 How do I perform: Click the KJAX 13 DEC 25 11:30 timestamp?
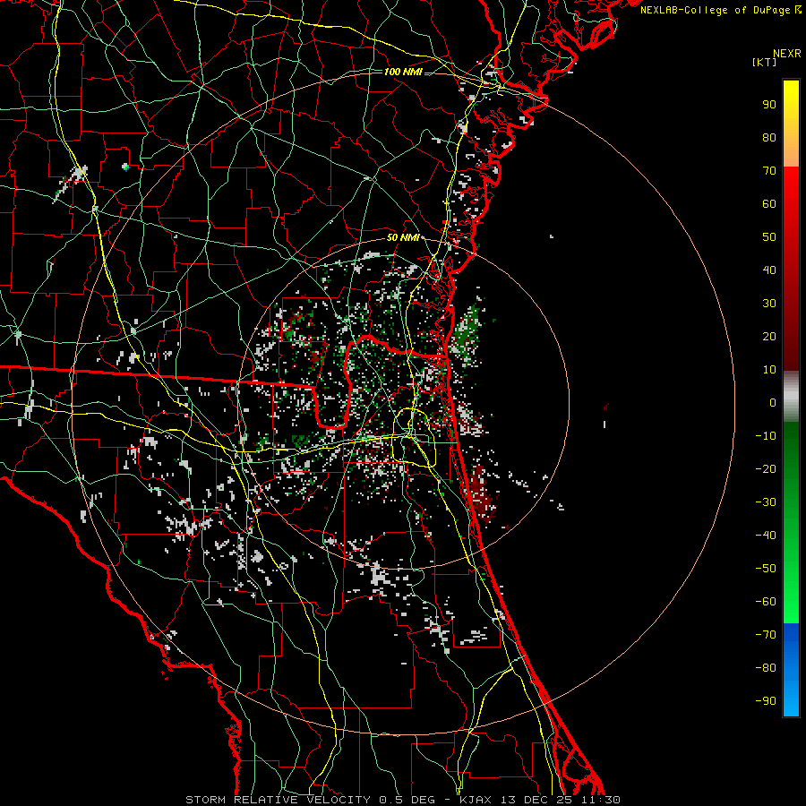click(540, 800)
